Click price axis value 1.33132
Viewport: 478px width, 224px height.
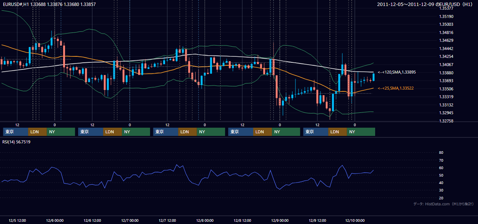point(446,105)
